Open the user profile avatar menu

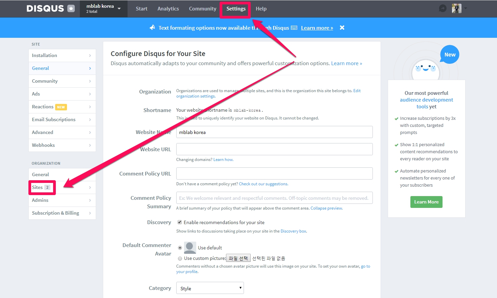tap(457, 8)
